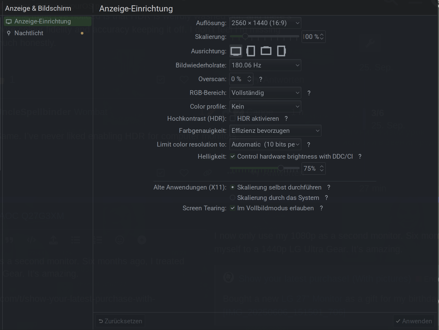Disable Control hardware brightness with DDC/CI
This screenshot has height=330, width=439.
tap(233, 157)
